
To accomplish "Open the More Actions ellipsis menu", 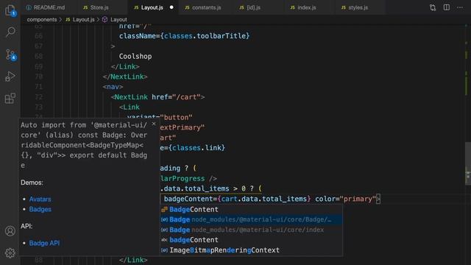I will tap(460, 7).
